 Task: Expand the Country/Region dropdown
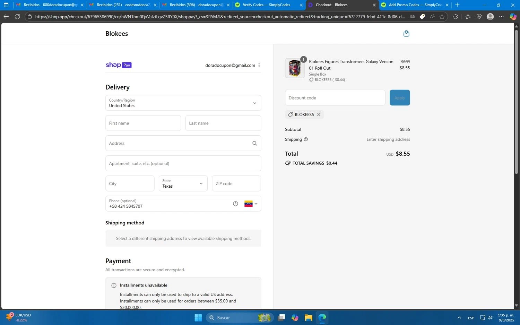[183, 103]
